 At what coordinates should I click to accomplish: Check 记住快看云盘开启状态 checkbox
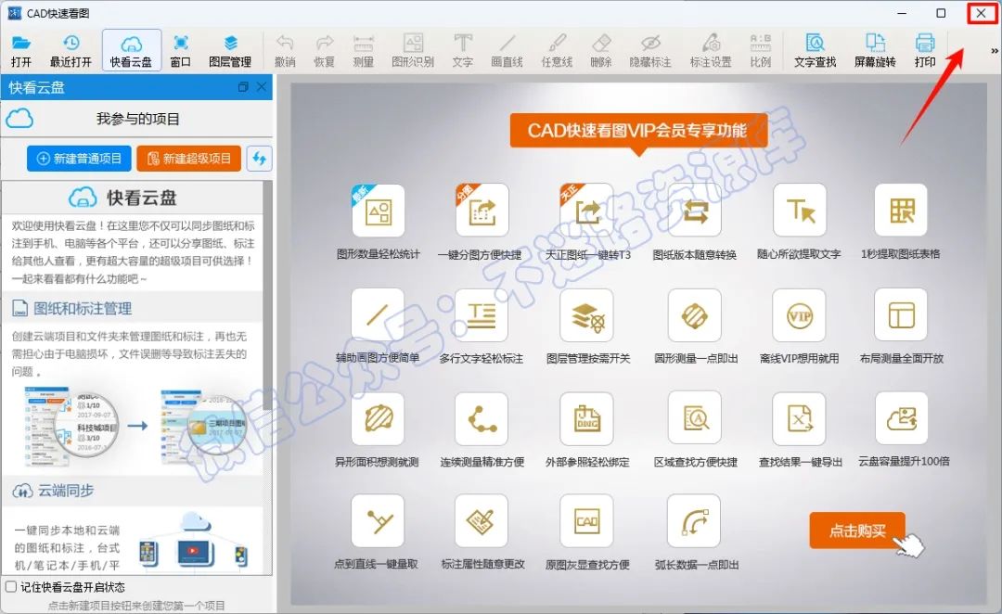[x=11, y=586]
